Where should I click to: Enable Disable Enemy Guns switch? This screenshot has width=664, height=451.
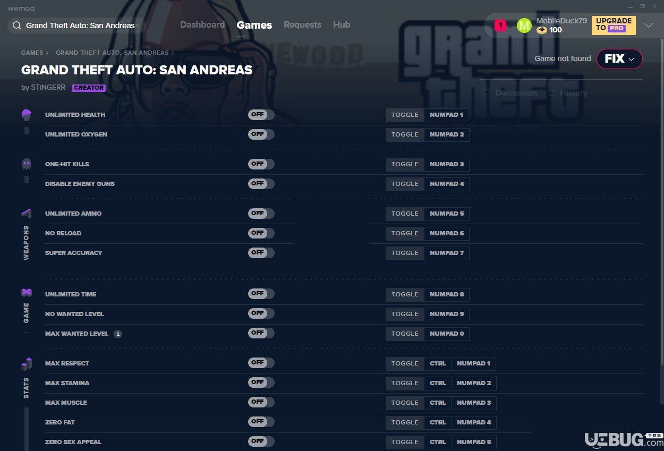(261, 184)
